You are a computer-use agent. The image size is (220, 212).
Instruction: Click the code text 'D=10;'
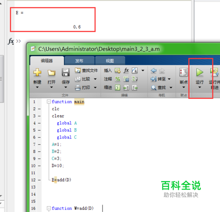[x=58, y=166]
